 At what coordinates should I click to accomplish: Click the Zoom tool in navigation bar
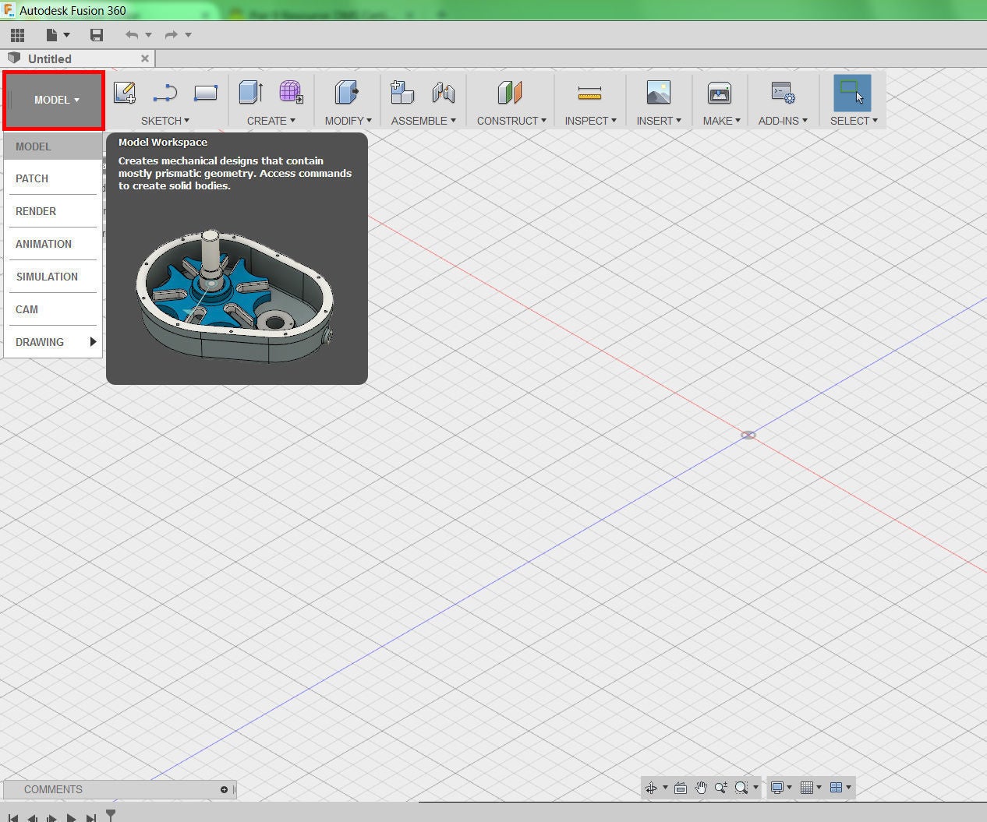tap(720, 788)
